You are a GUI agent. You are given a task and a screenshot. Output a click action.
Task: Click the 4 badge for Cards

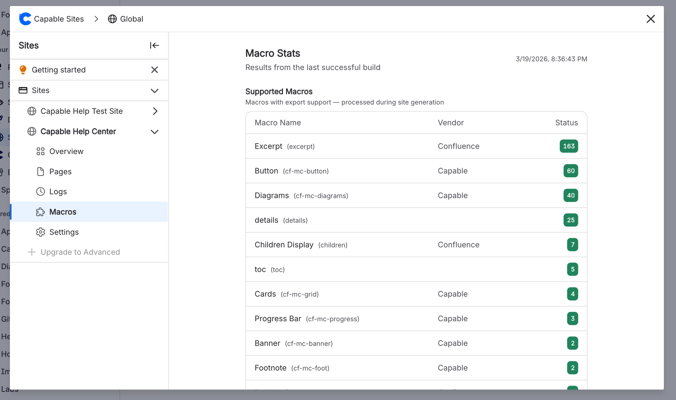coord(573,294)
